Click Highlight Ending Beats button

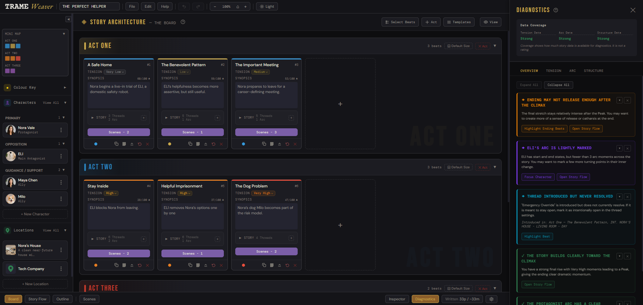(544, 129)
